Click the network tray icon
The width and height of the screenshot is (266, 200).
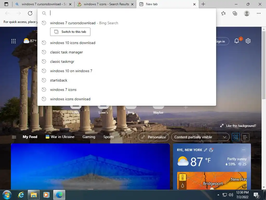tap(225, 195)
